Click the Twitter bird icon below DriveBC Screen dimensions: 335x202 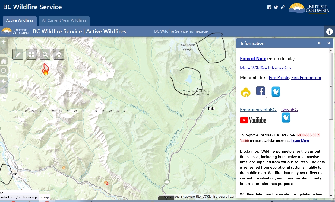tap(286, 117)
